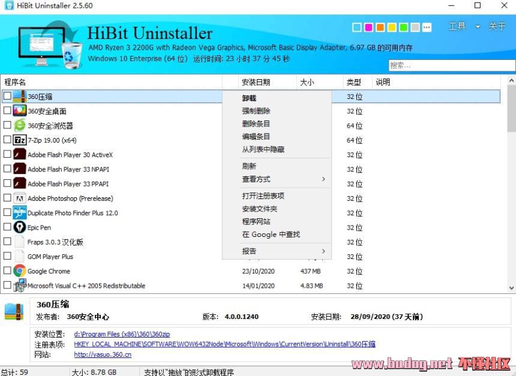Check the Adobe Flash Player 30 ActiveX box
516x376 pixels.
point(7,154)
